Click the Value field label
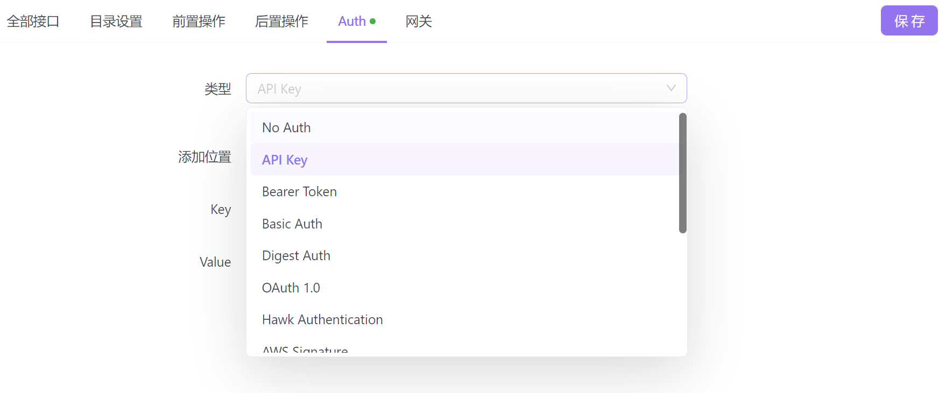Viewport: 946px width, 393px height. (215, 262)
